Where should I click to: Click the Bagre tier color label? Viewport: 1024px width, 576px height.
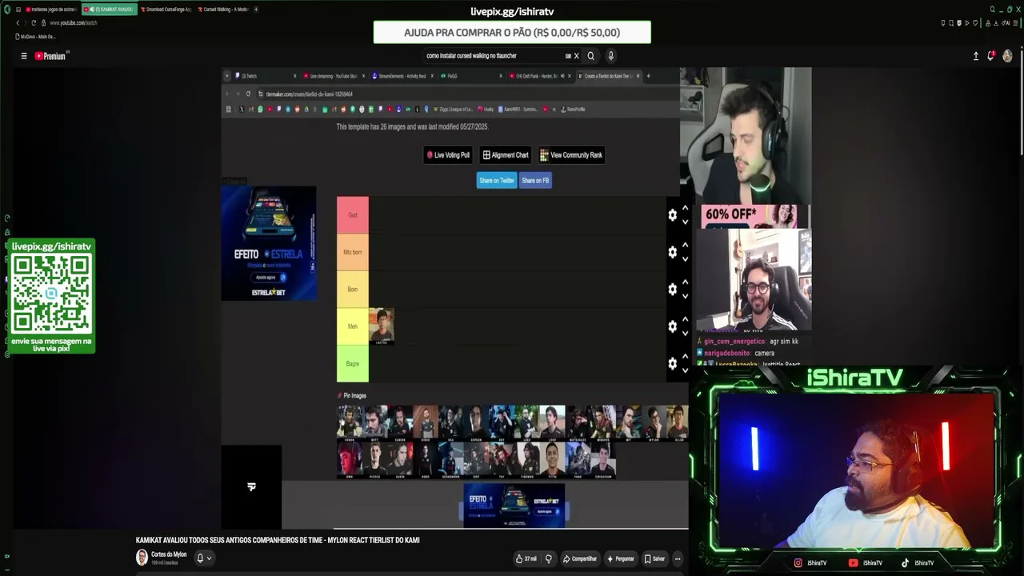click(x=353, y=364)
